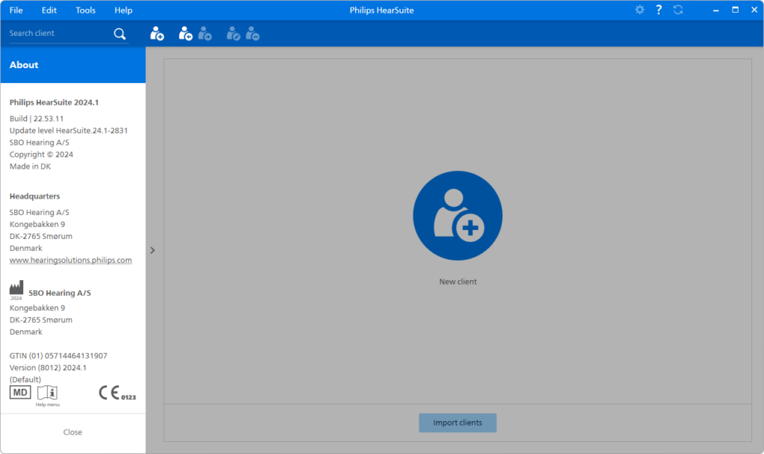Open the Tools menu
Screen dimensions: 764x454
pos(85,10)
